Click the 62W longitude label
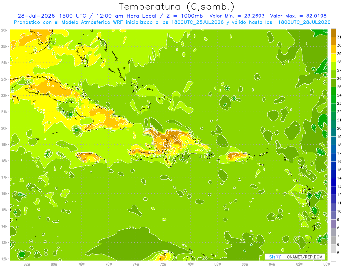The height and width of the screenshot is (268, 347). point(299,264)
